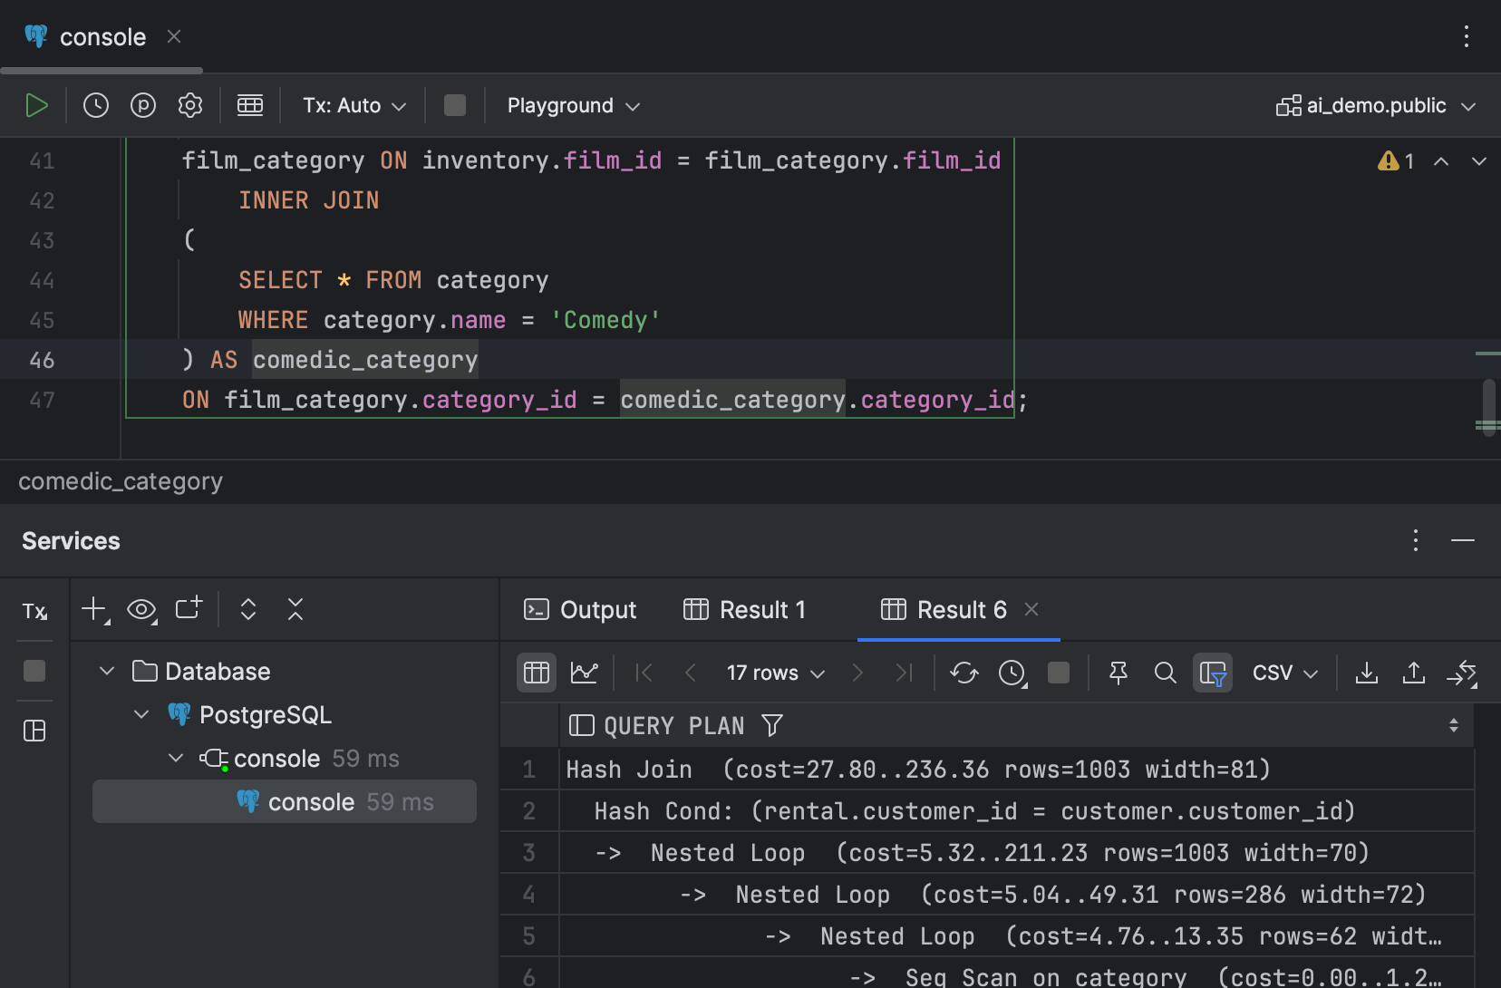Viewport: 1501px width, 988px height.
Task: Run the query with the green play icon
Action: (x=37, y=105)
